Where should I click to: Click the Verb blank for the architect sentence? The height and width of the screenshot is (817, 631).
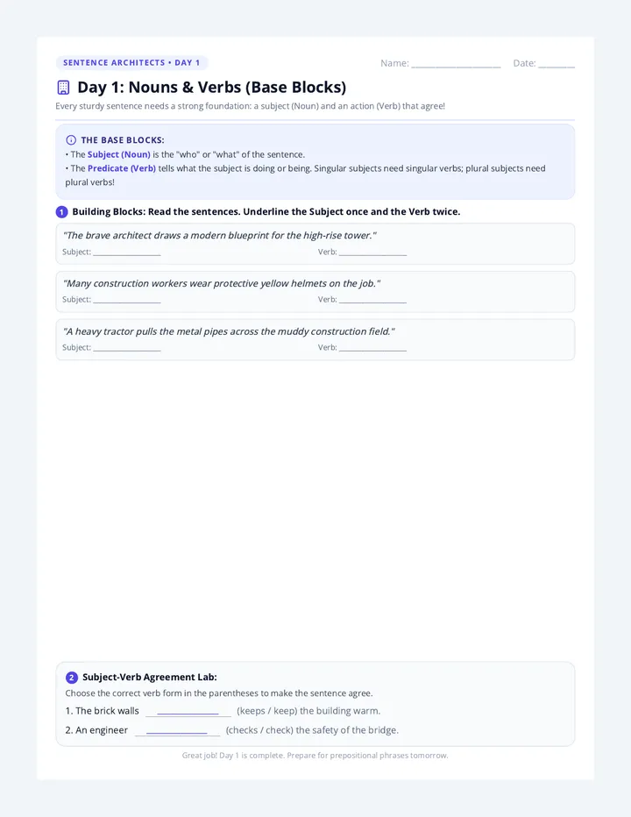[x=372, y=252]
